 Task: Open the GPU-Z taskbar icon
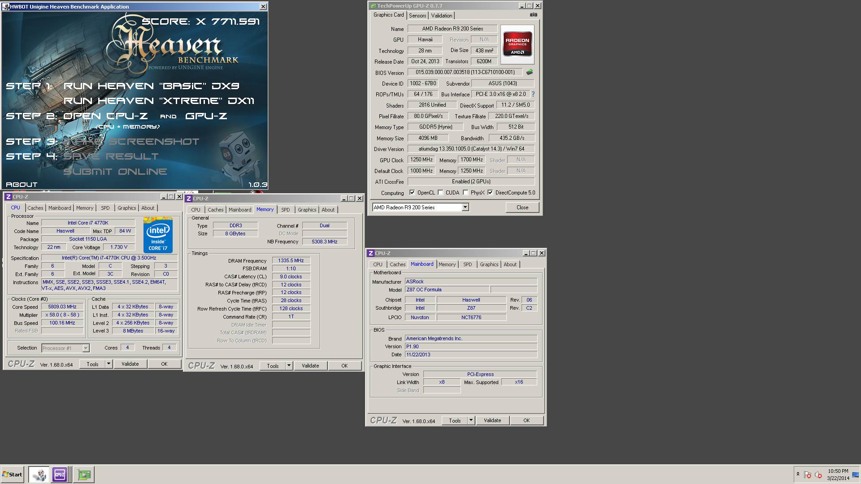(x=84, y=474)
